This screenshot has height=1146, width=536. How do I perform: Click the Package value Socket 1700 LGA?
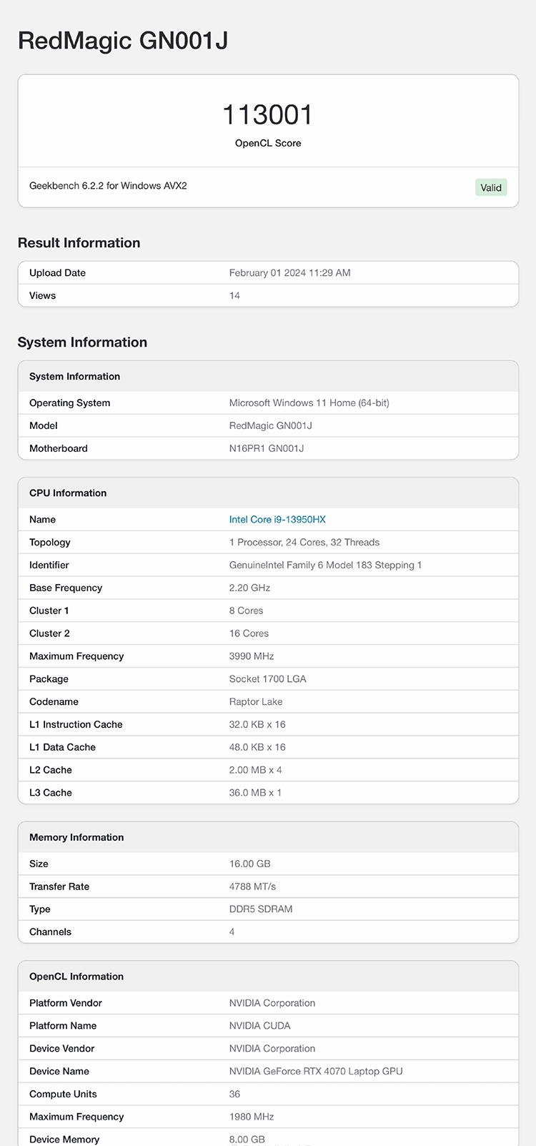(267, 679)
